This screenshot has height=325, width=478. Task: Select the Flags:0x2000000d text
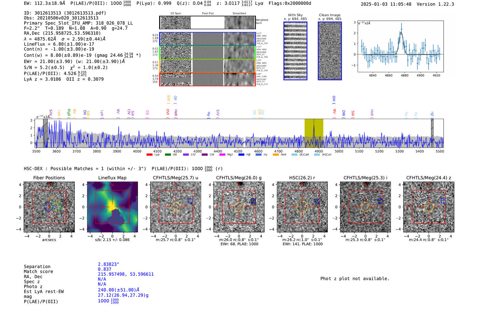pos(290,3)
